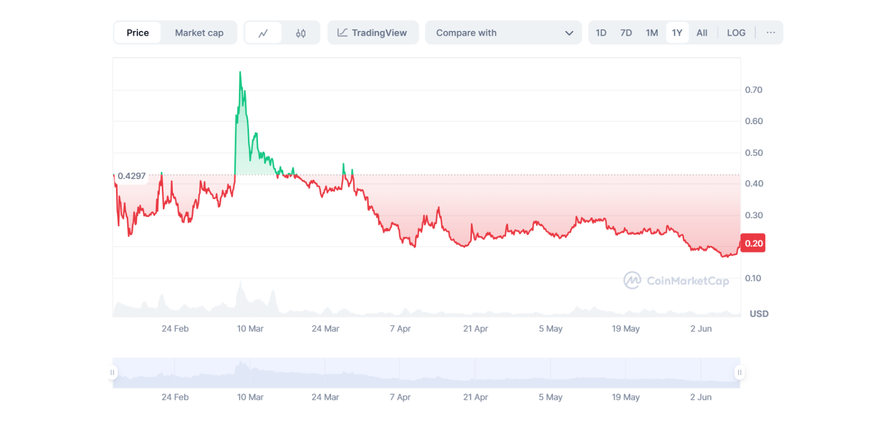Click 24 Feb on navigator timeline
This screenshot has height=426, width=894.
[175, 397]
